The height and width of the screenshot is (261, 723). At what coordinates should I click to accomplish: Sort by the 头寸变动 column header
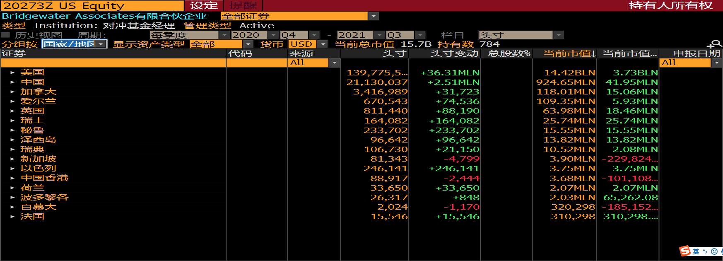point(444,53)
